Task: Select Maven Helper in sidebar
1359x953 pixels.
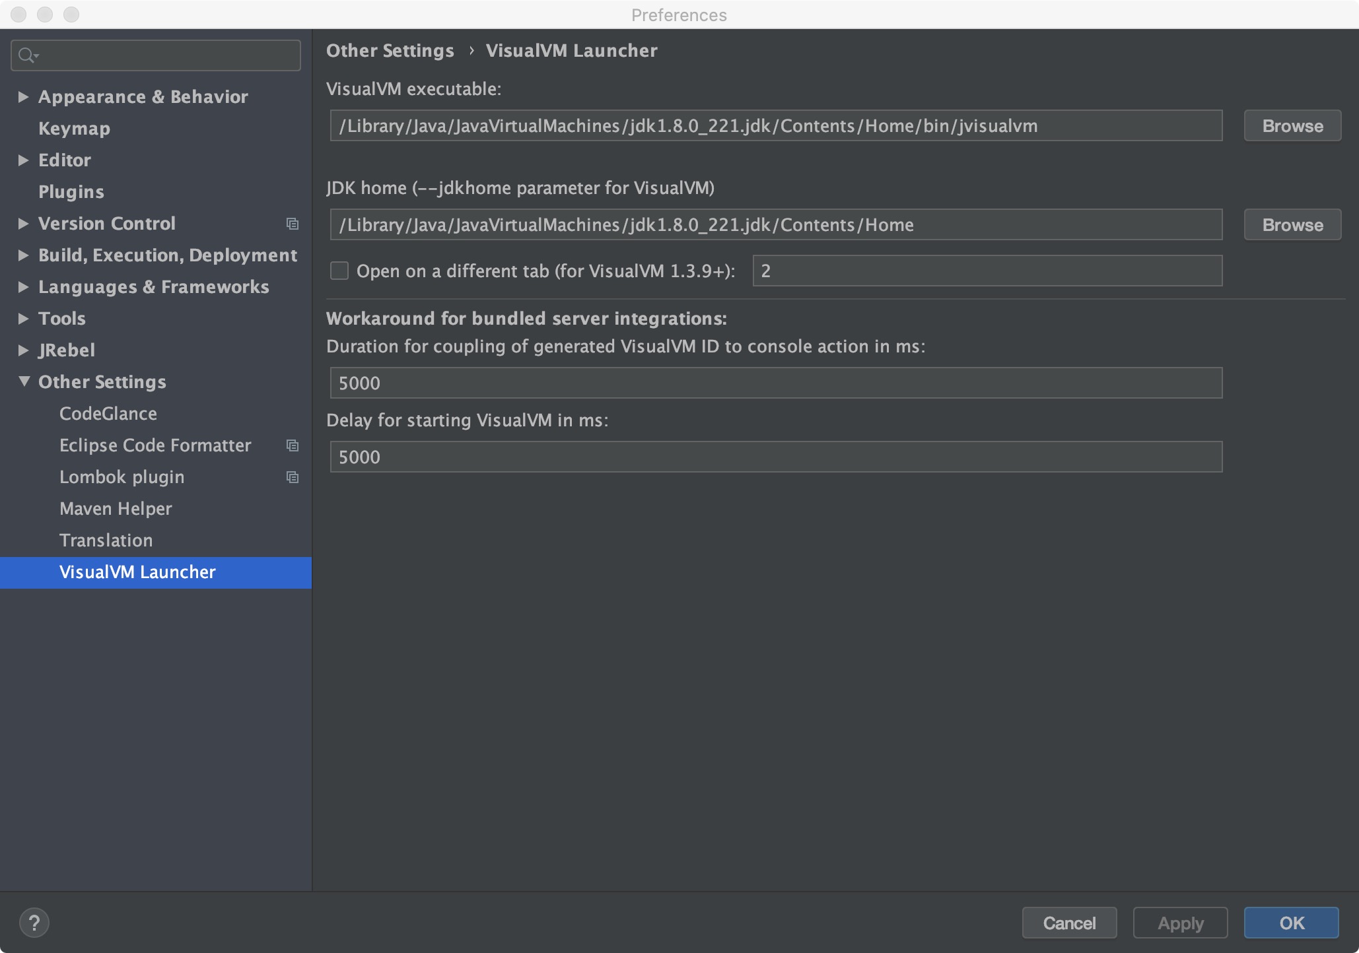Action: point(116,509)
